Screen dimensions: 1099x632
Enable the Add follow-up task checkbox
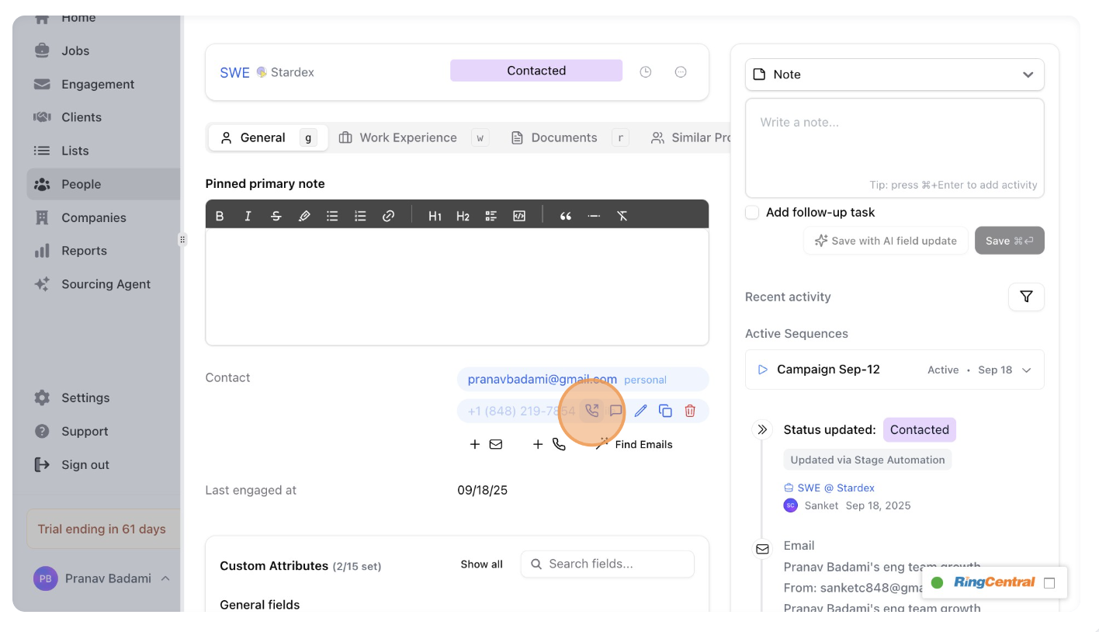(752, 212)
